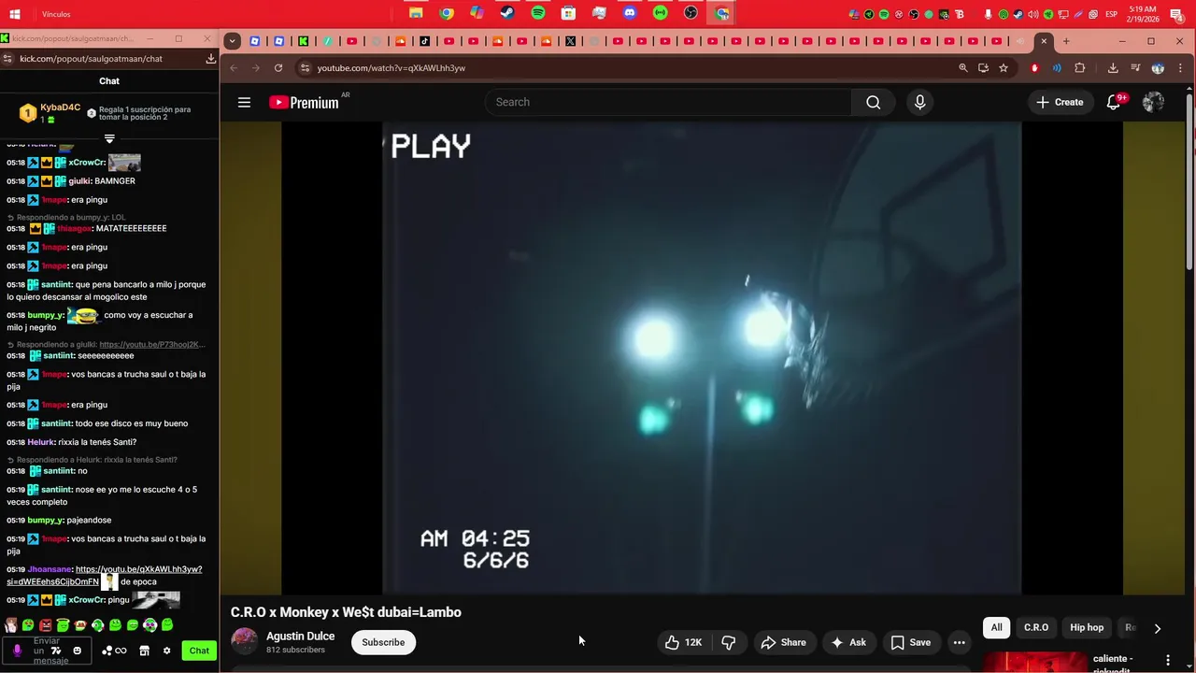Open options for caliente recommended video
Image resolution: width=1196 pixels, height=673 pixels.
[x=1167, y=660]
